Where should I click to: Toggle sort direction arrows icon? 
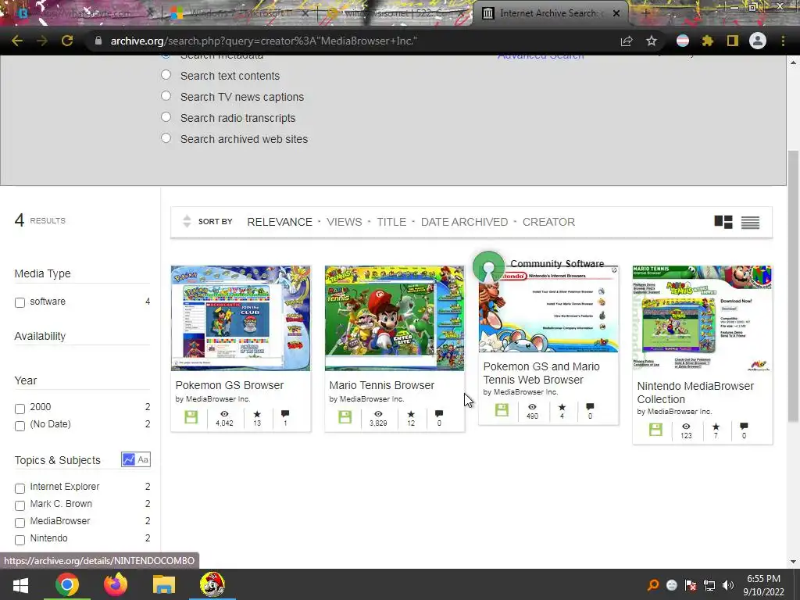(187, 221)
